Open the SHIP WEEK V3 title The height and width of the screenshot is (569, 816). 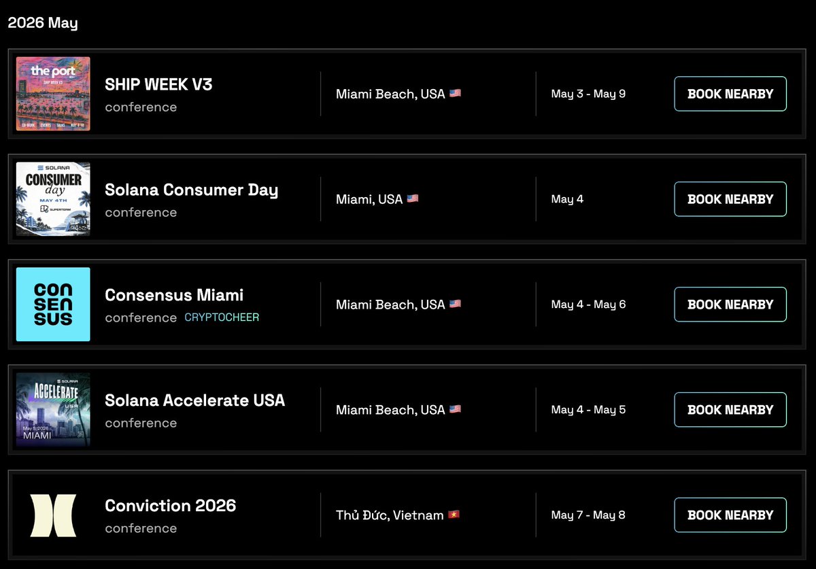[158, 84]
